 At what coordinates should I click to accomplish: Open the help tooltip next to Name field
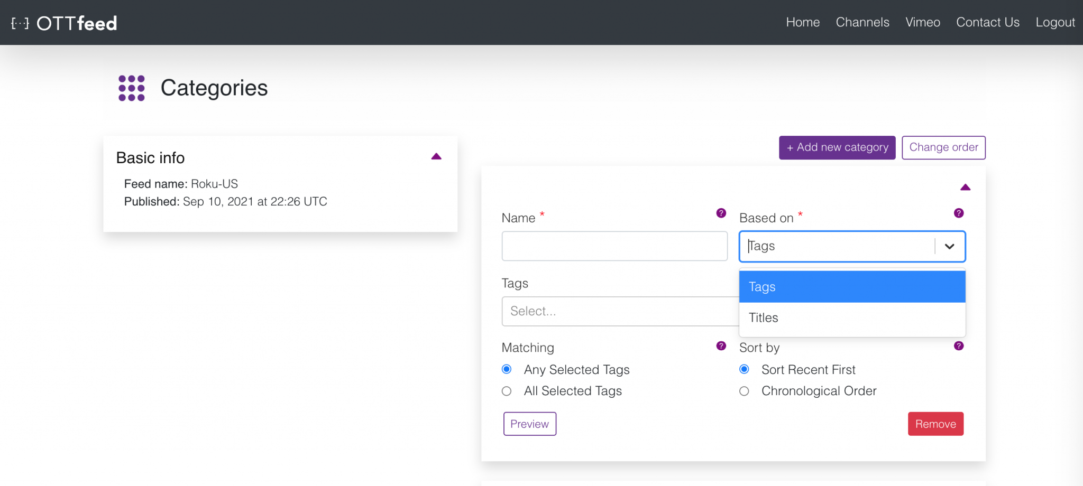click(x=721, y=213)
